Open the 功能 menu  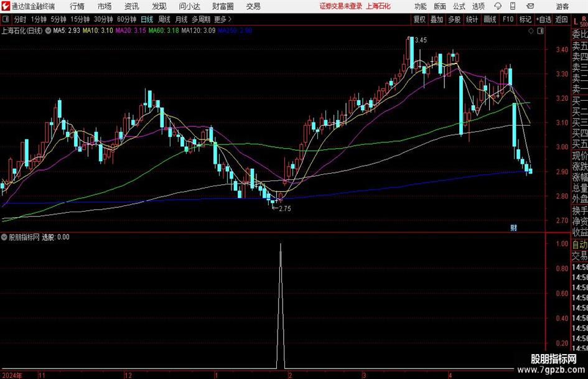click(421, 6)
